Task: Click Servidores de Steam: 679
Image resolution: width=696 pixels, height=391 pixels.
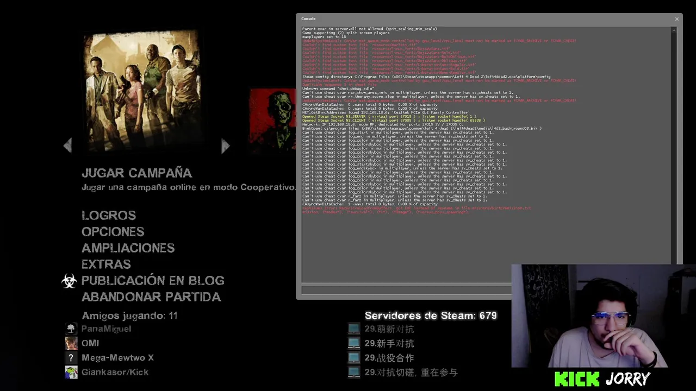Action: coord(431,316)
